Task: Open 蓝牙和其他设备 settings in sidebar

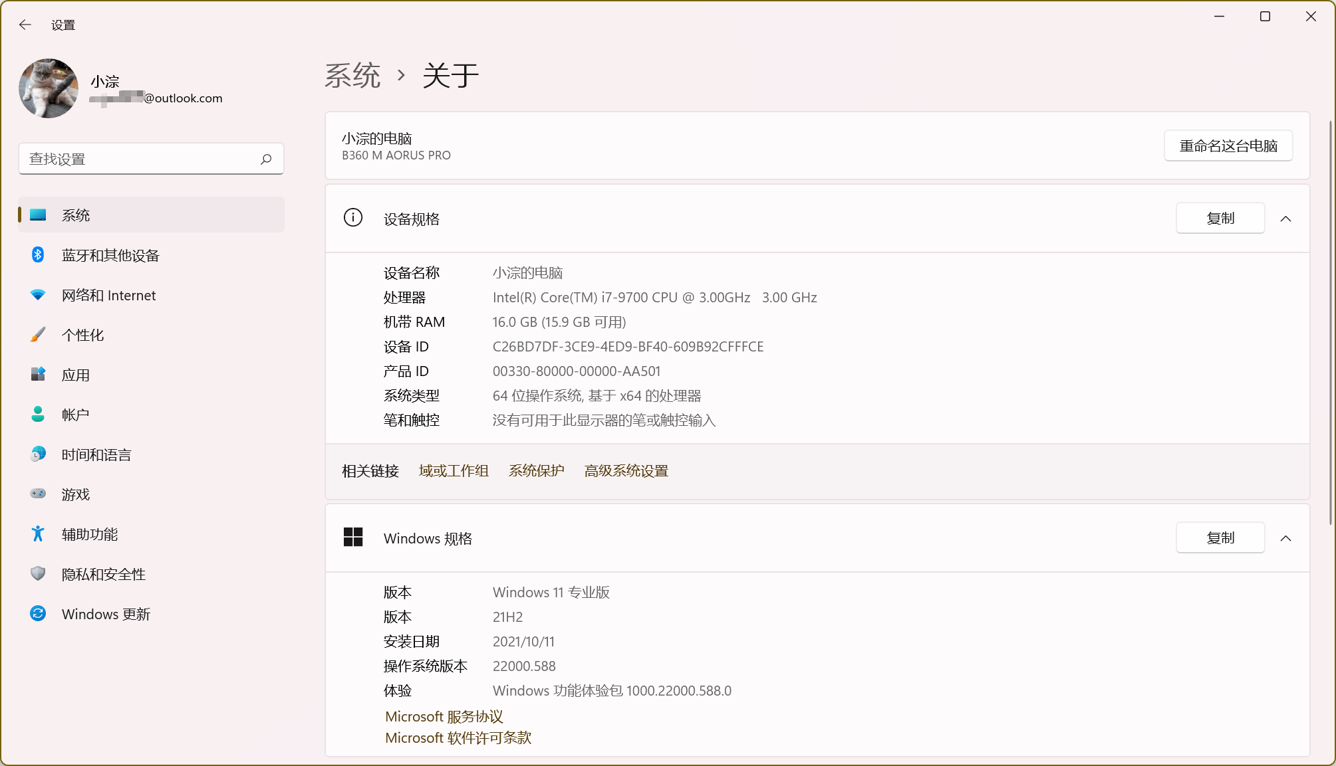Action: tap(110, 255)
